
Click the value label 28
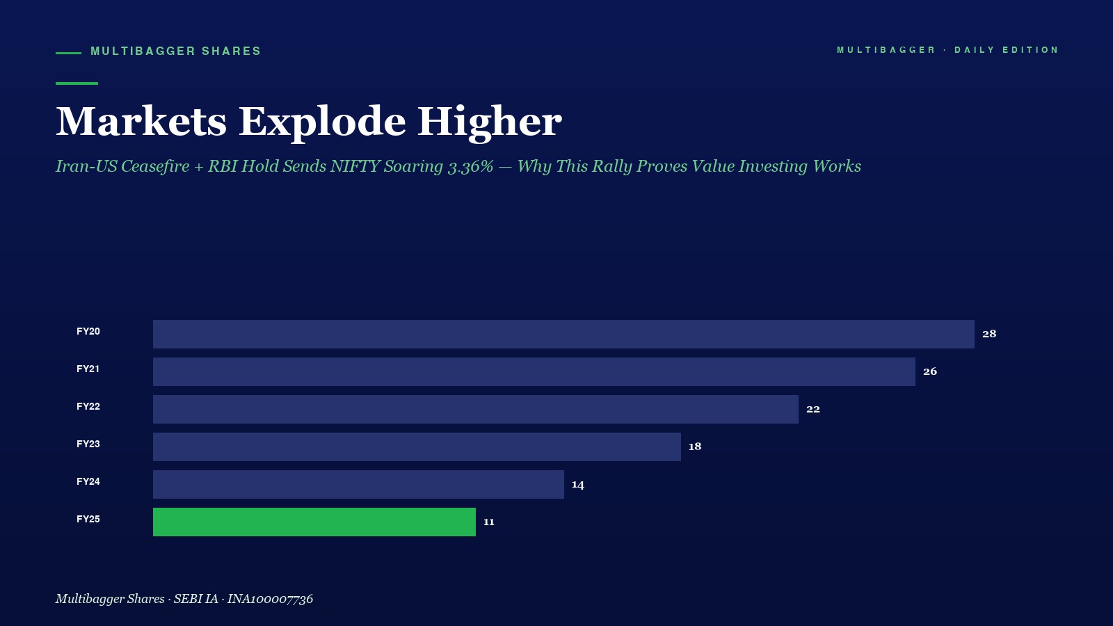tap(989, 334)
